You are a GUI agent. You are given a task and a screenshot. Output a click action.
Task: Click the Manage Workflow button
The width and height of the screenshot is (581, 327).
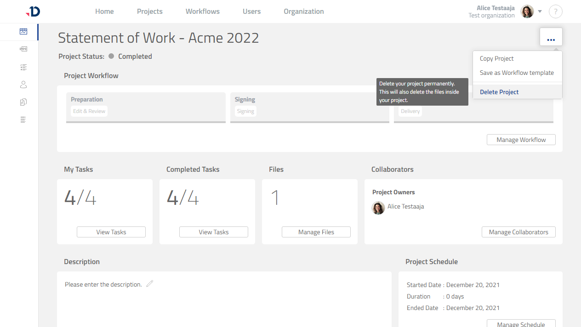(x=521, y=140)
